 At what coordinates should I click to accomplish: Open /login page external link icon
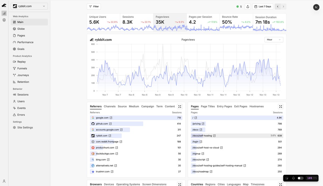pyautogui.click(x=201, y=142)
